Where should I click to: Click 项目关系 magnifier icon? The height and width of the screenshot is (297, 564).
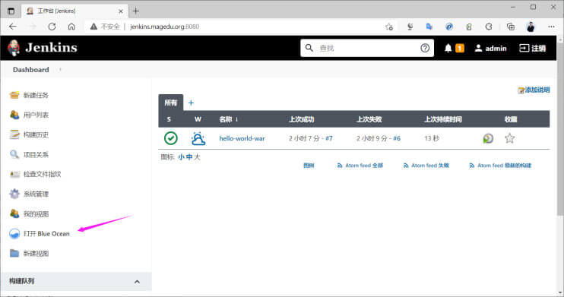coord(14,155)
